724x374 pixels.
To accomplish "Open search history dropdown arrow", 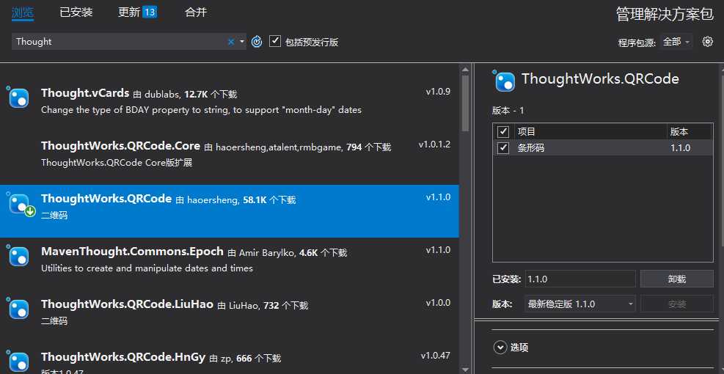I will coord(242,42).
